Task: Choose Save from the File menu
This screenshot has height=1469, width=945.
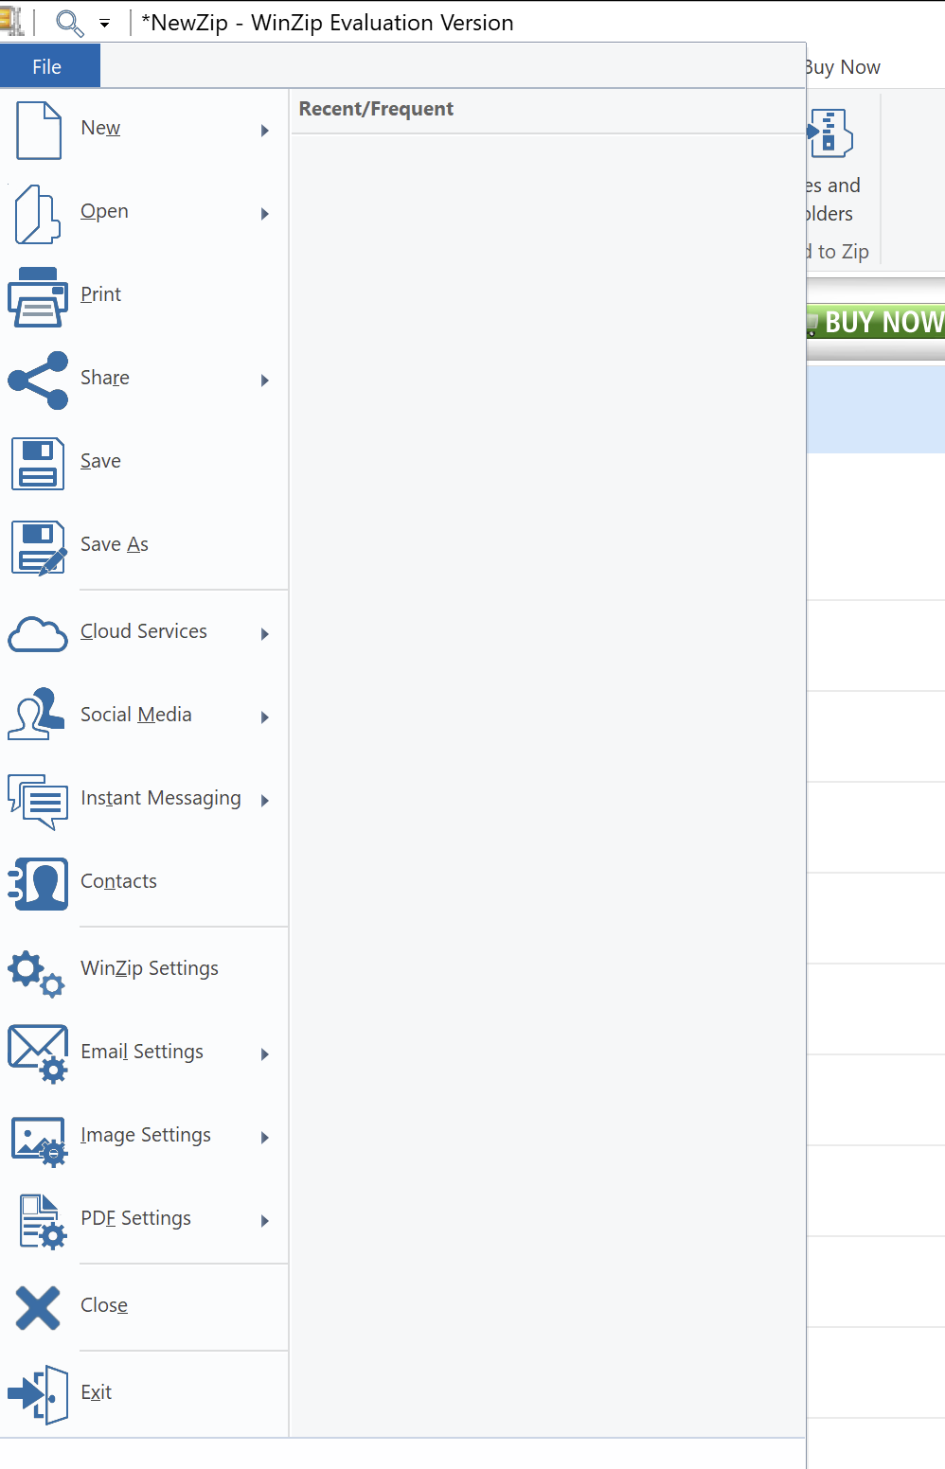Action: pos(144,464)
